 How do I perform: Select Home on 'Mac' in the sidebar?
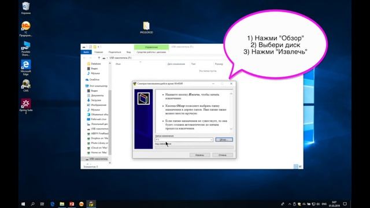pos(97,153)
